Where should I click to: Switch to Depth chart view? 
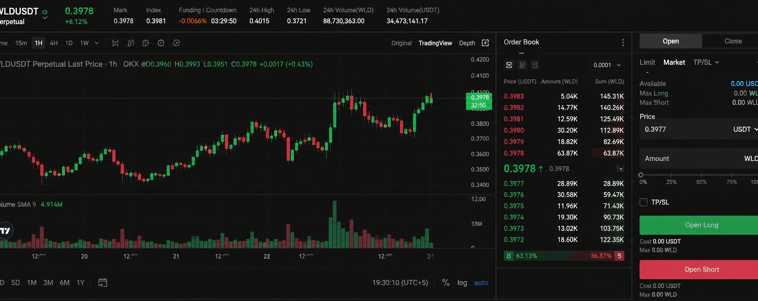pyautogui.click(x=467, y=43)
